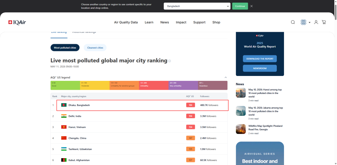This screenshot has width=337, height=165.
Task: Open the News menu
Action: [x=165, y=22]
